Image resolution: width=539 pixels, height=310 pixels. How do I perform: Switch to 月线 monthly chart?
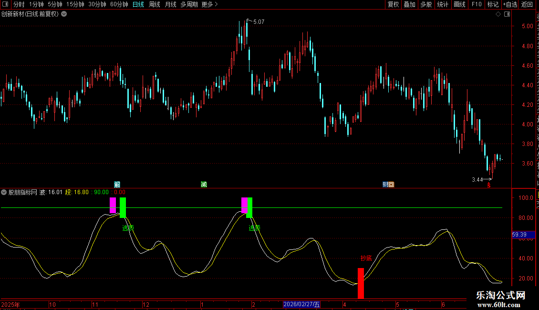(x=170, y=4)
